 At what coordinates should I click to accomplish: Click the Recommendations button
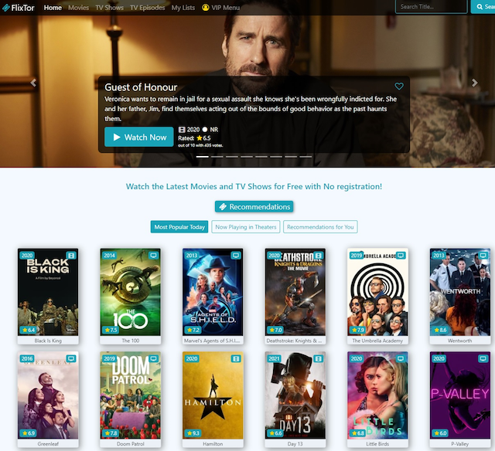(x=254, y=207)
